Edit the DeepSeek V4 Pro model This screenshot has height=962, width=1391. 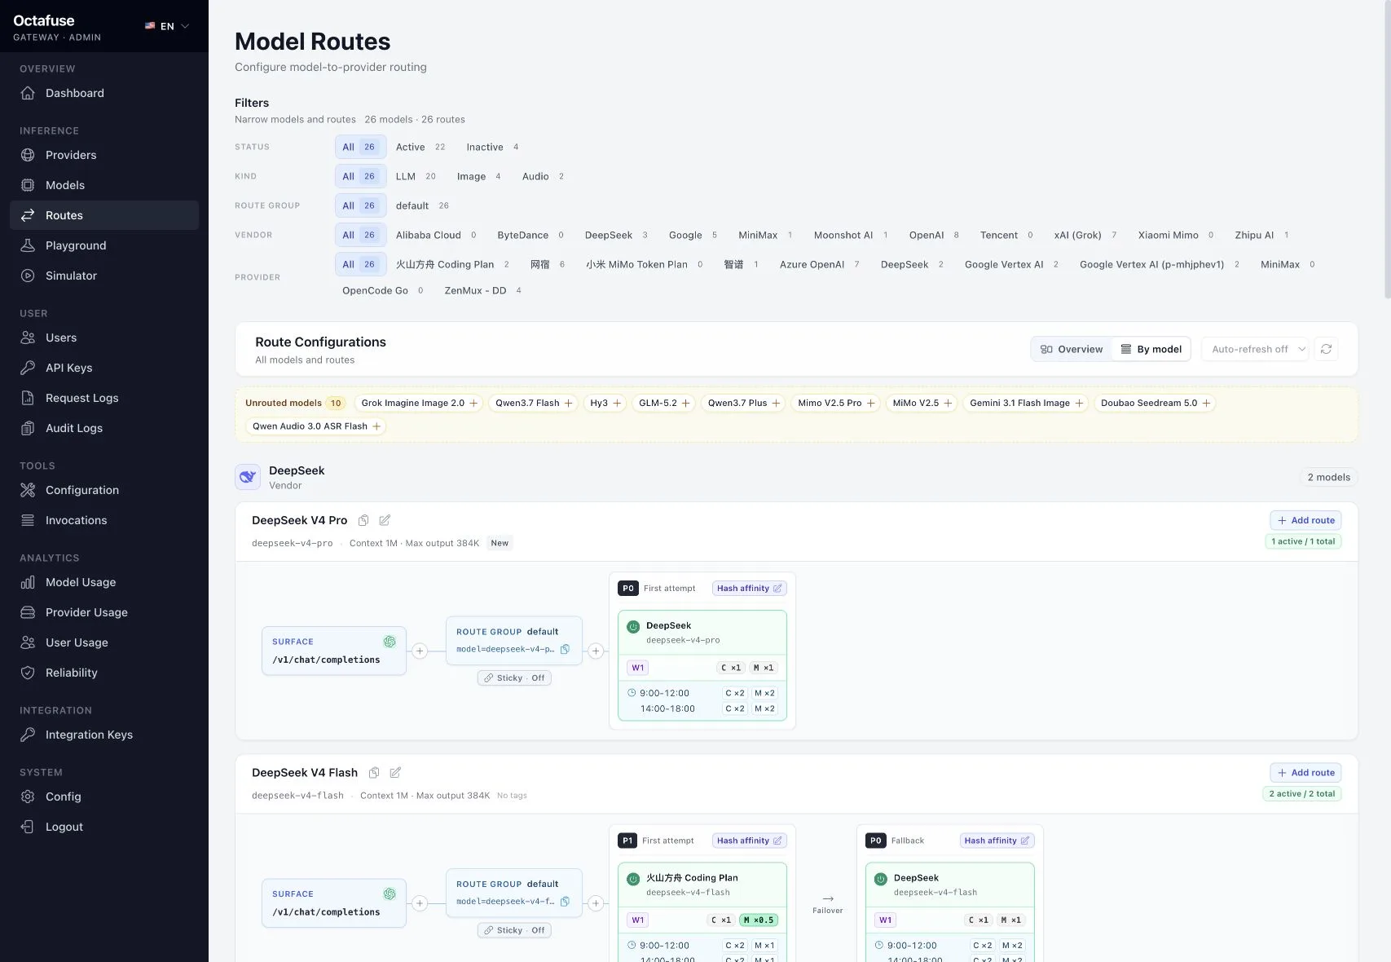385,520
